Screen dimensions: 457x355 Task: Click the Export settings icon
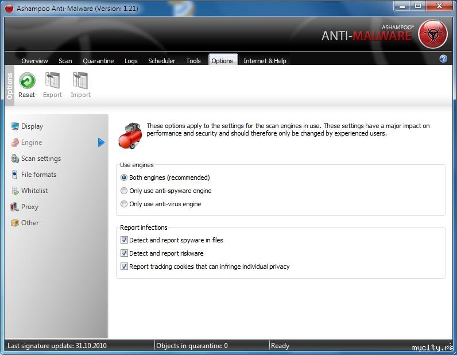pyautogui.click(x=52, y=80)
